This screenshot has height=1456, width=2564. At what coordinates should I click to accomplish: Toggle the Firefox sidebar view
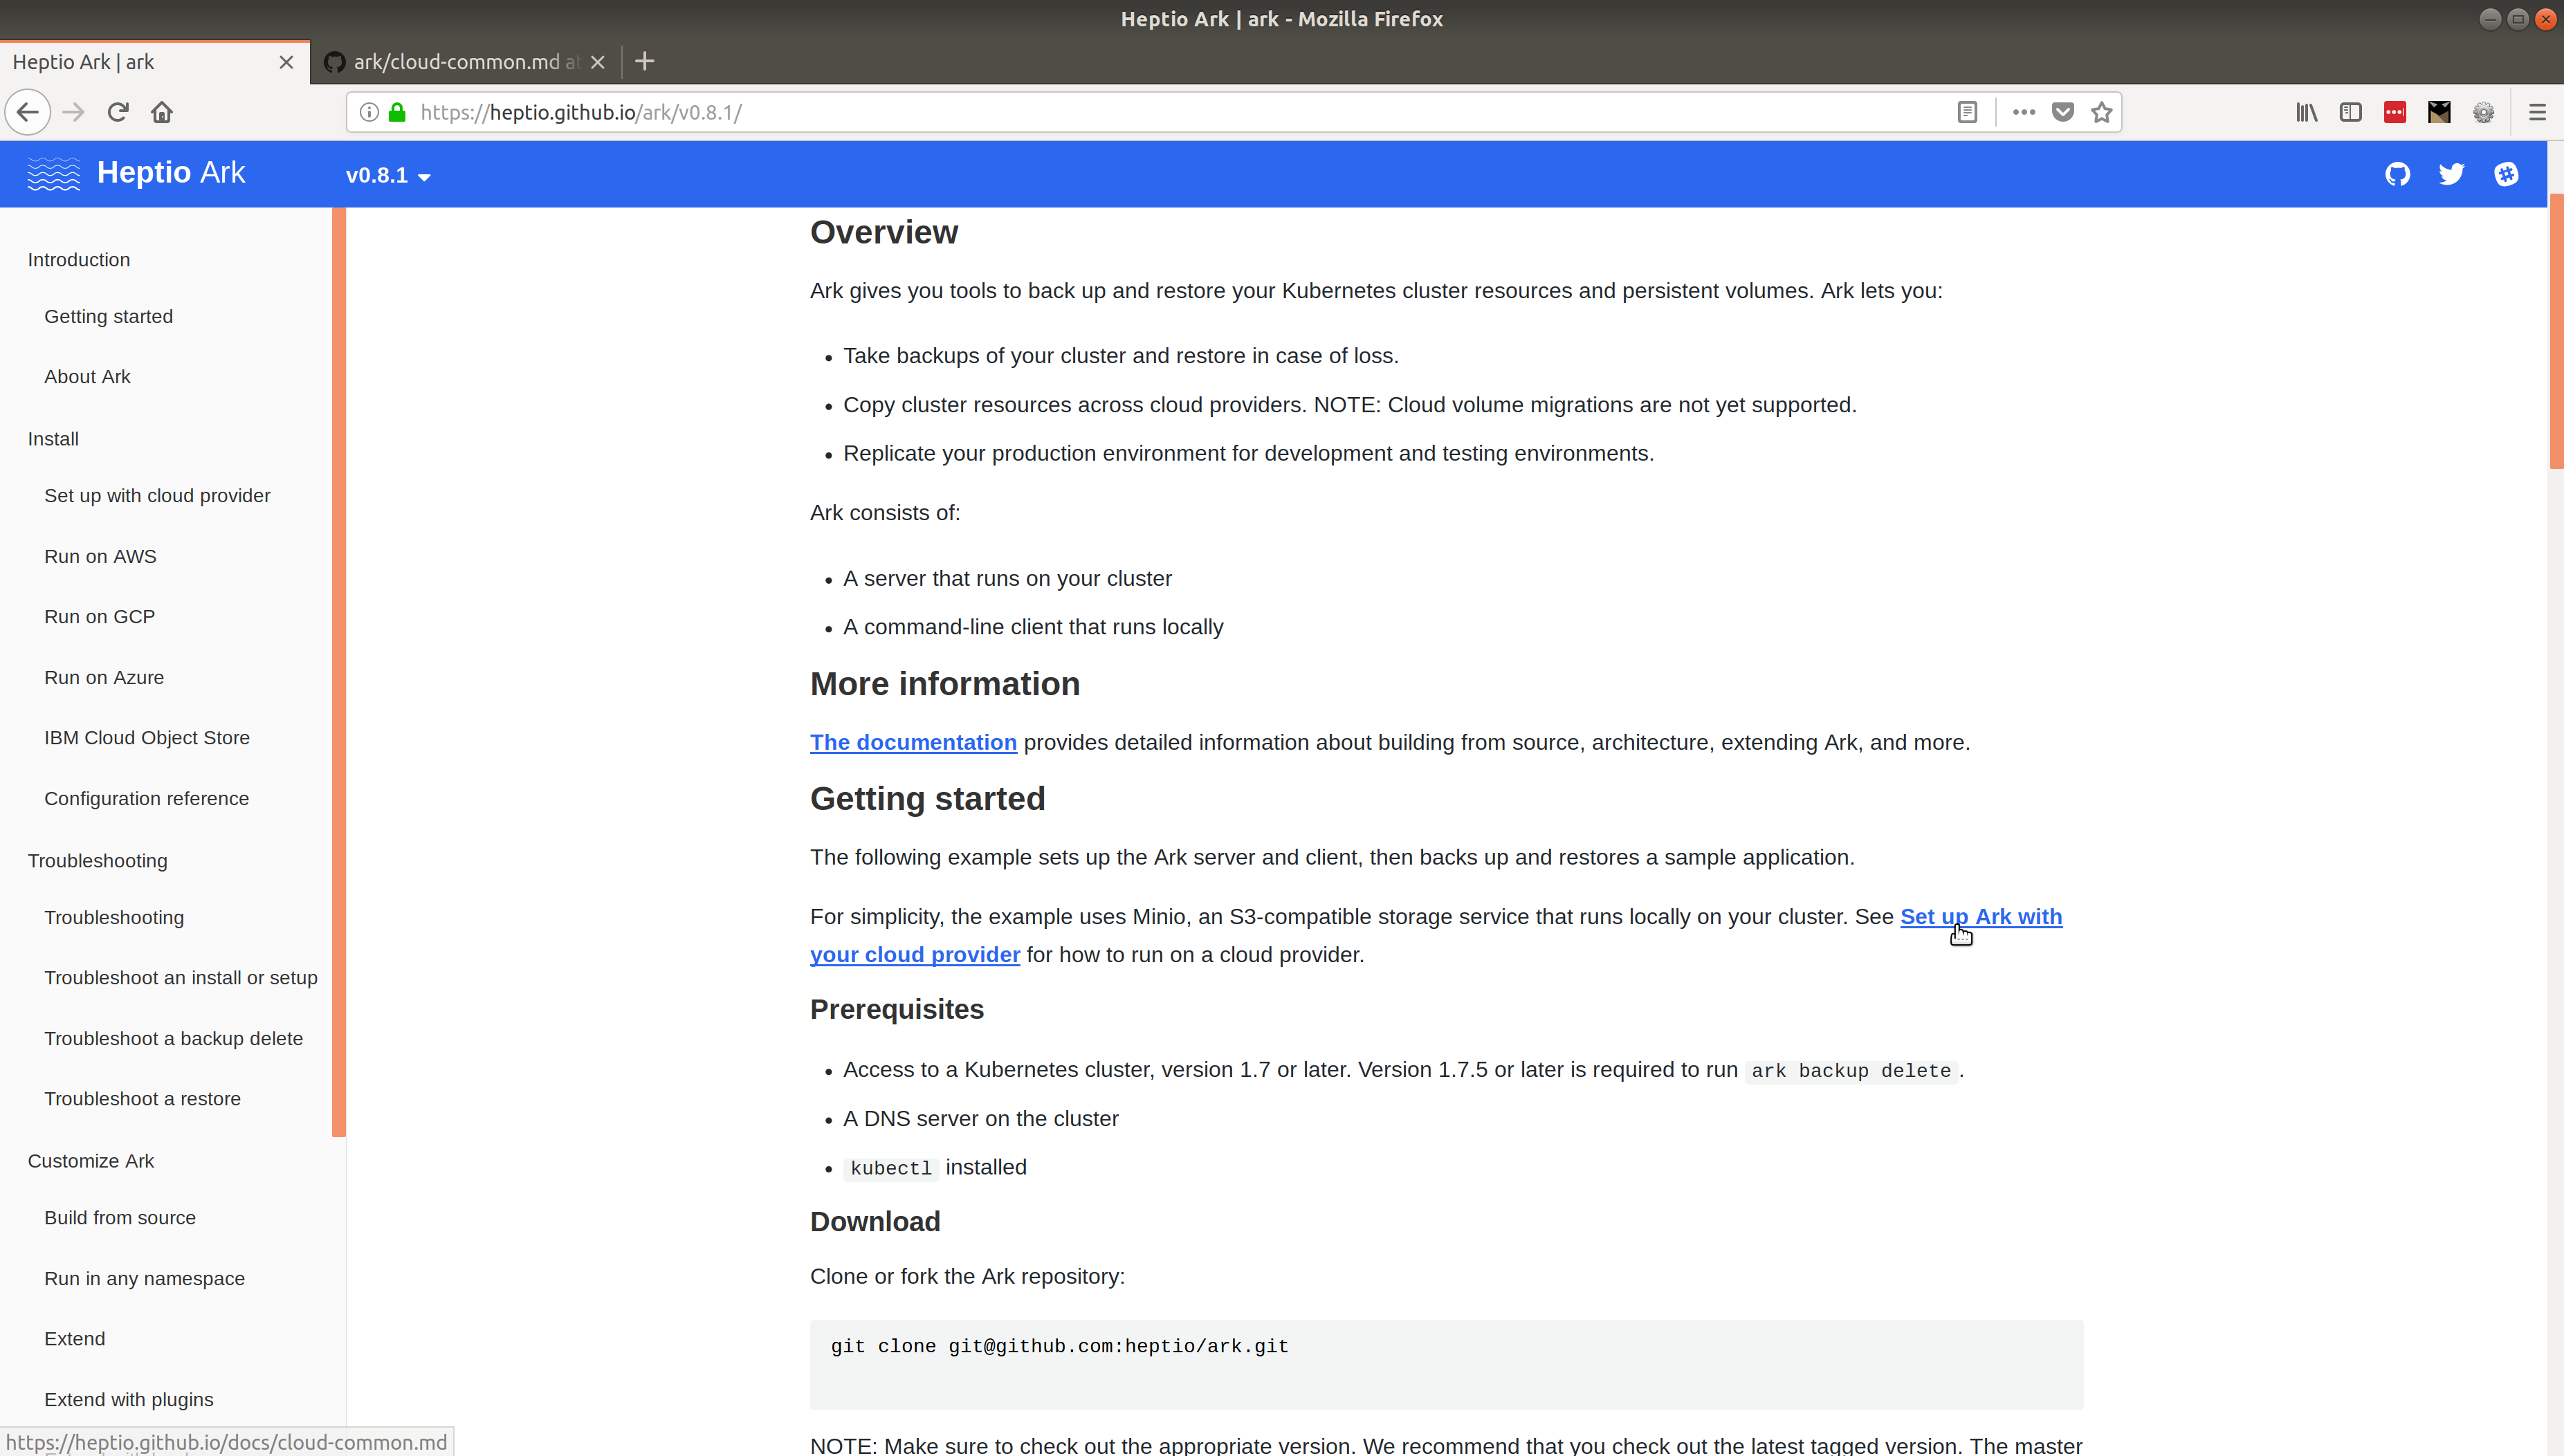pyautogui.click(x=2350, y=112)
